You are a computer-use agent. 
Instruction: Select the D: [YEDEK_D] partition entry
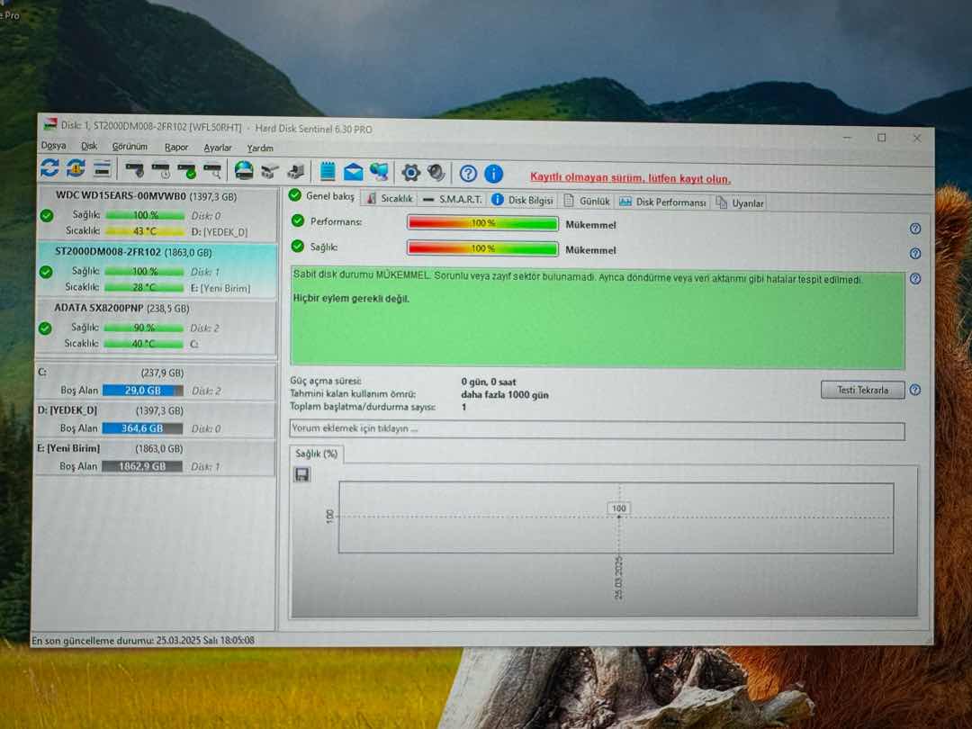coord(156,419)
